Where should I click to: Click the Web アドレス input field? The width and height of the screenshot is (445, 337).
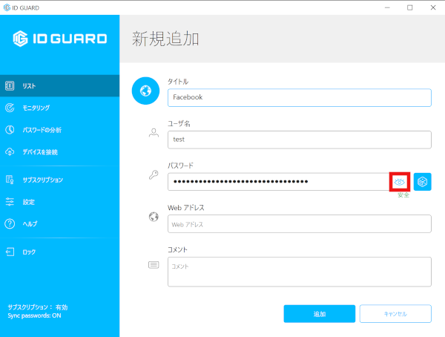[x=300, y=224]
